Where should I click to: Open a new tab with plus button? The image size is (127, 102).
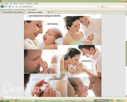pos(51,12)
